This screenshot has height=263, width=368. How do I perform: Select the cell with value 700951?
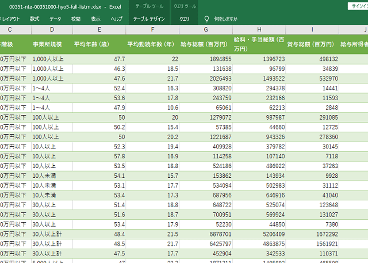pos(206,215)
